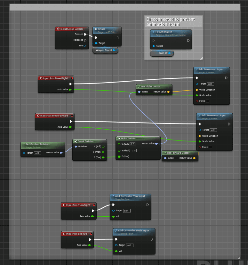Click the self Target field on Add Controller Pitch Input
Screen dimensions: 248x265
[130, 245]
